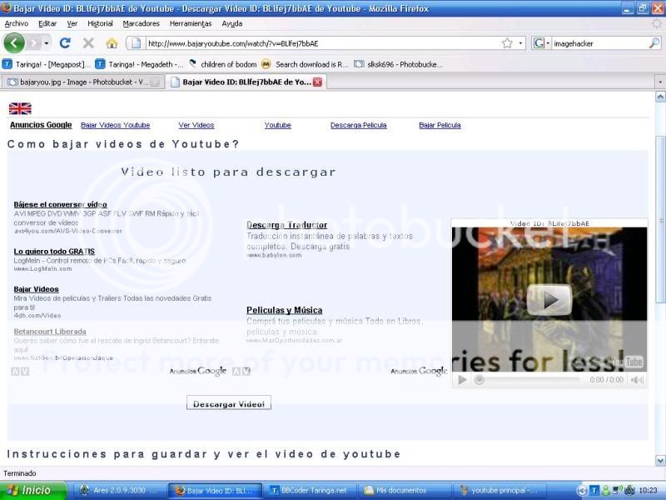Click the page scrollbar up arrow

tap(660, 97)
